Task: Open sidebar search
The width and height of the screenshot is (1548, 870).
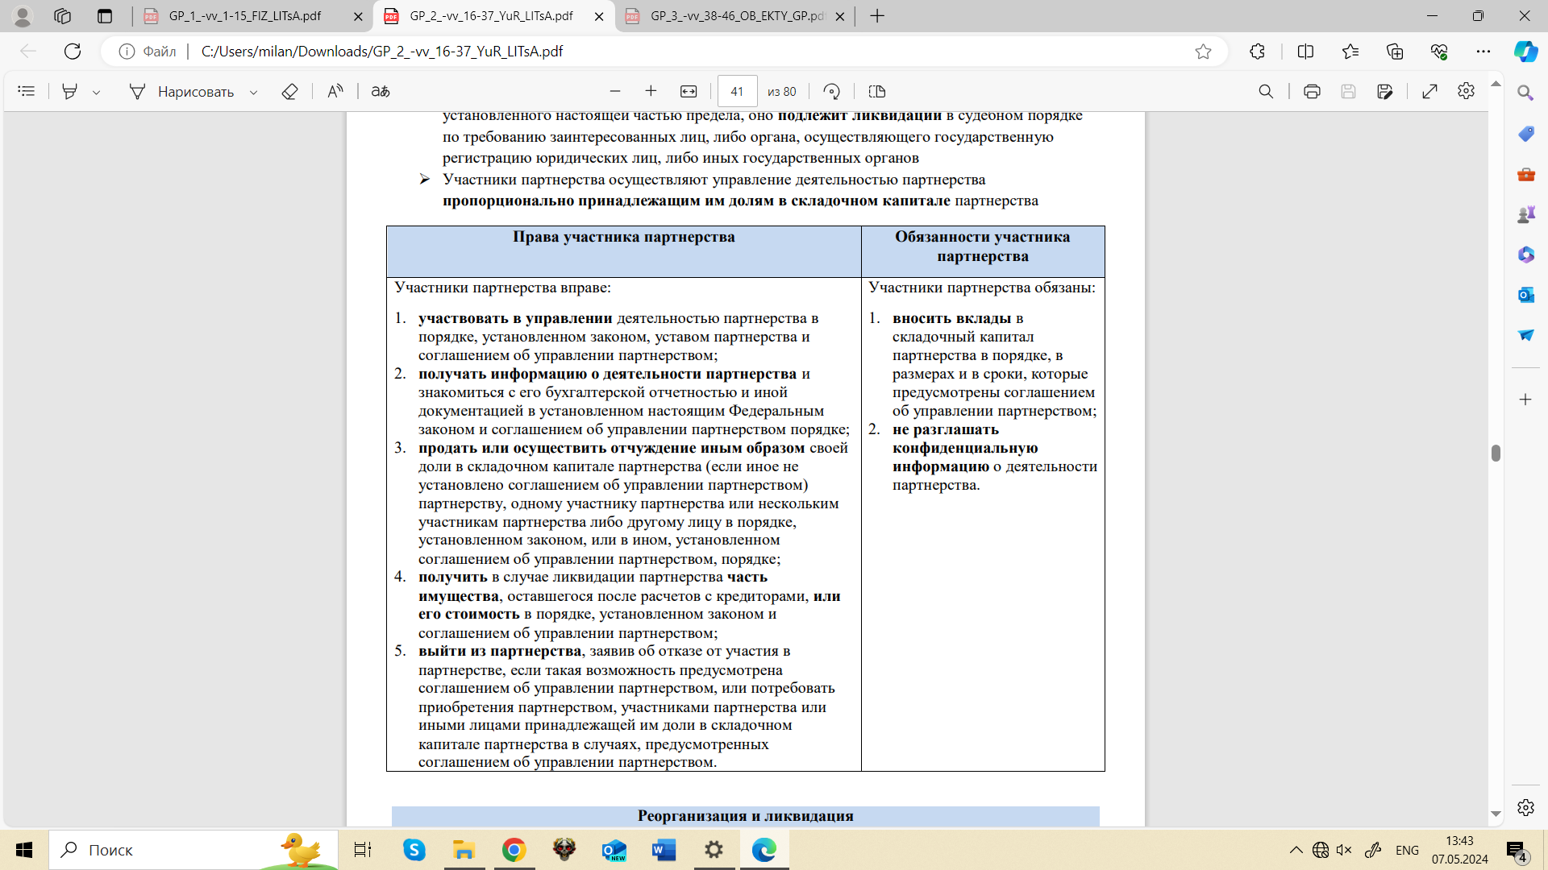Action: 1525,93
